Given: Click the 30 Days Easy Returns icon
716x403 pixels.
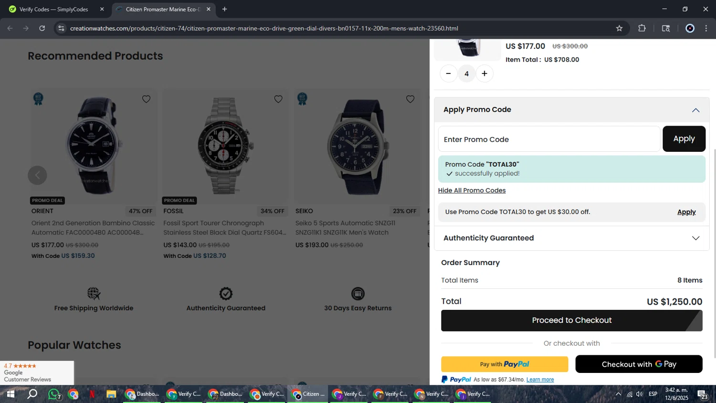Looking at the screenshot, I should tap(358, 293).
